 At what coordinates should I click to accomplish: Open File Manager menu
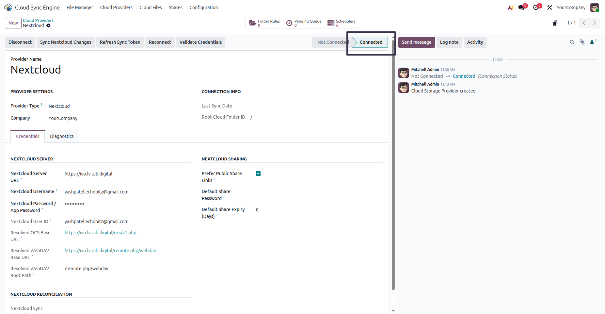click(x=80, y=8)
